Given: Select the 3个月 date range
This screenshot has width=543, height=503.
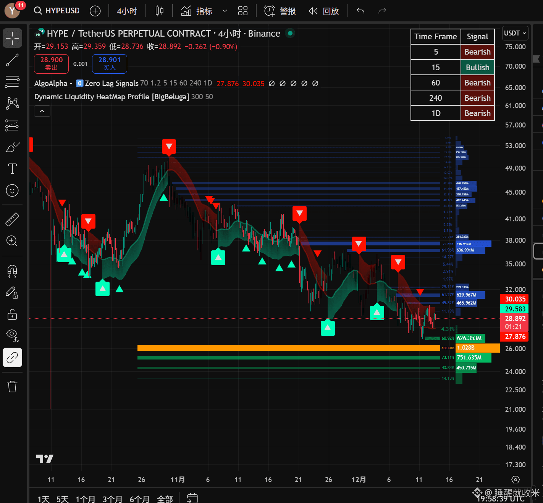Looking at the screenshot, I should 113,499.
